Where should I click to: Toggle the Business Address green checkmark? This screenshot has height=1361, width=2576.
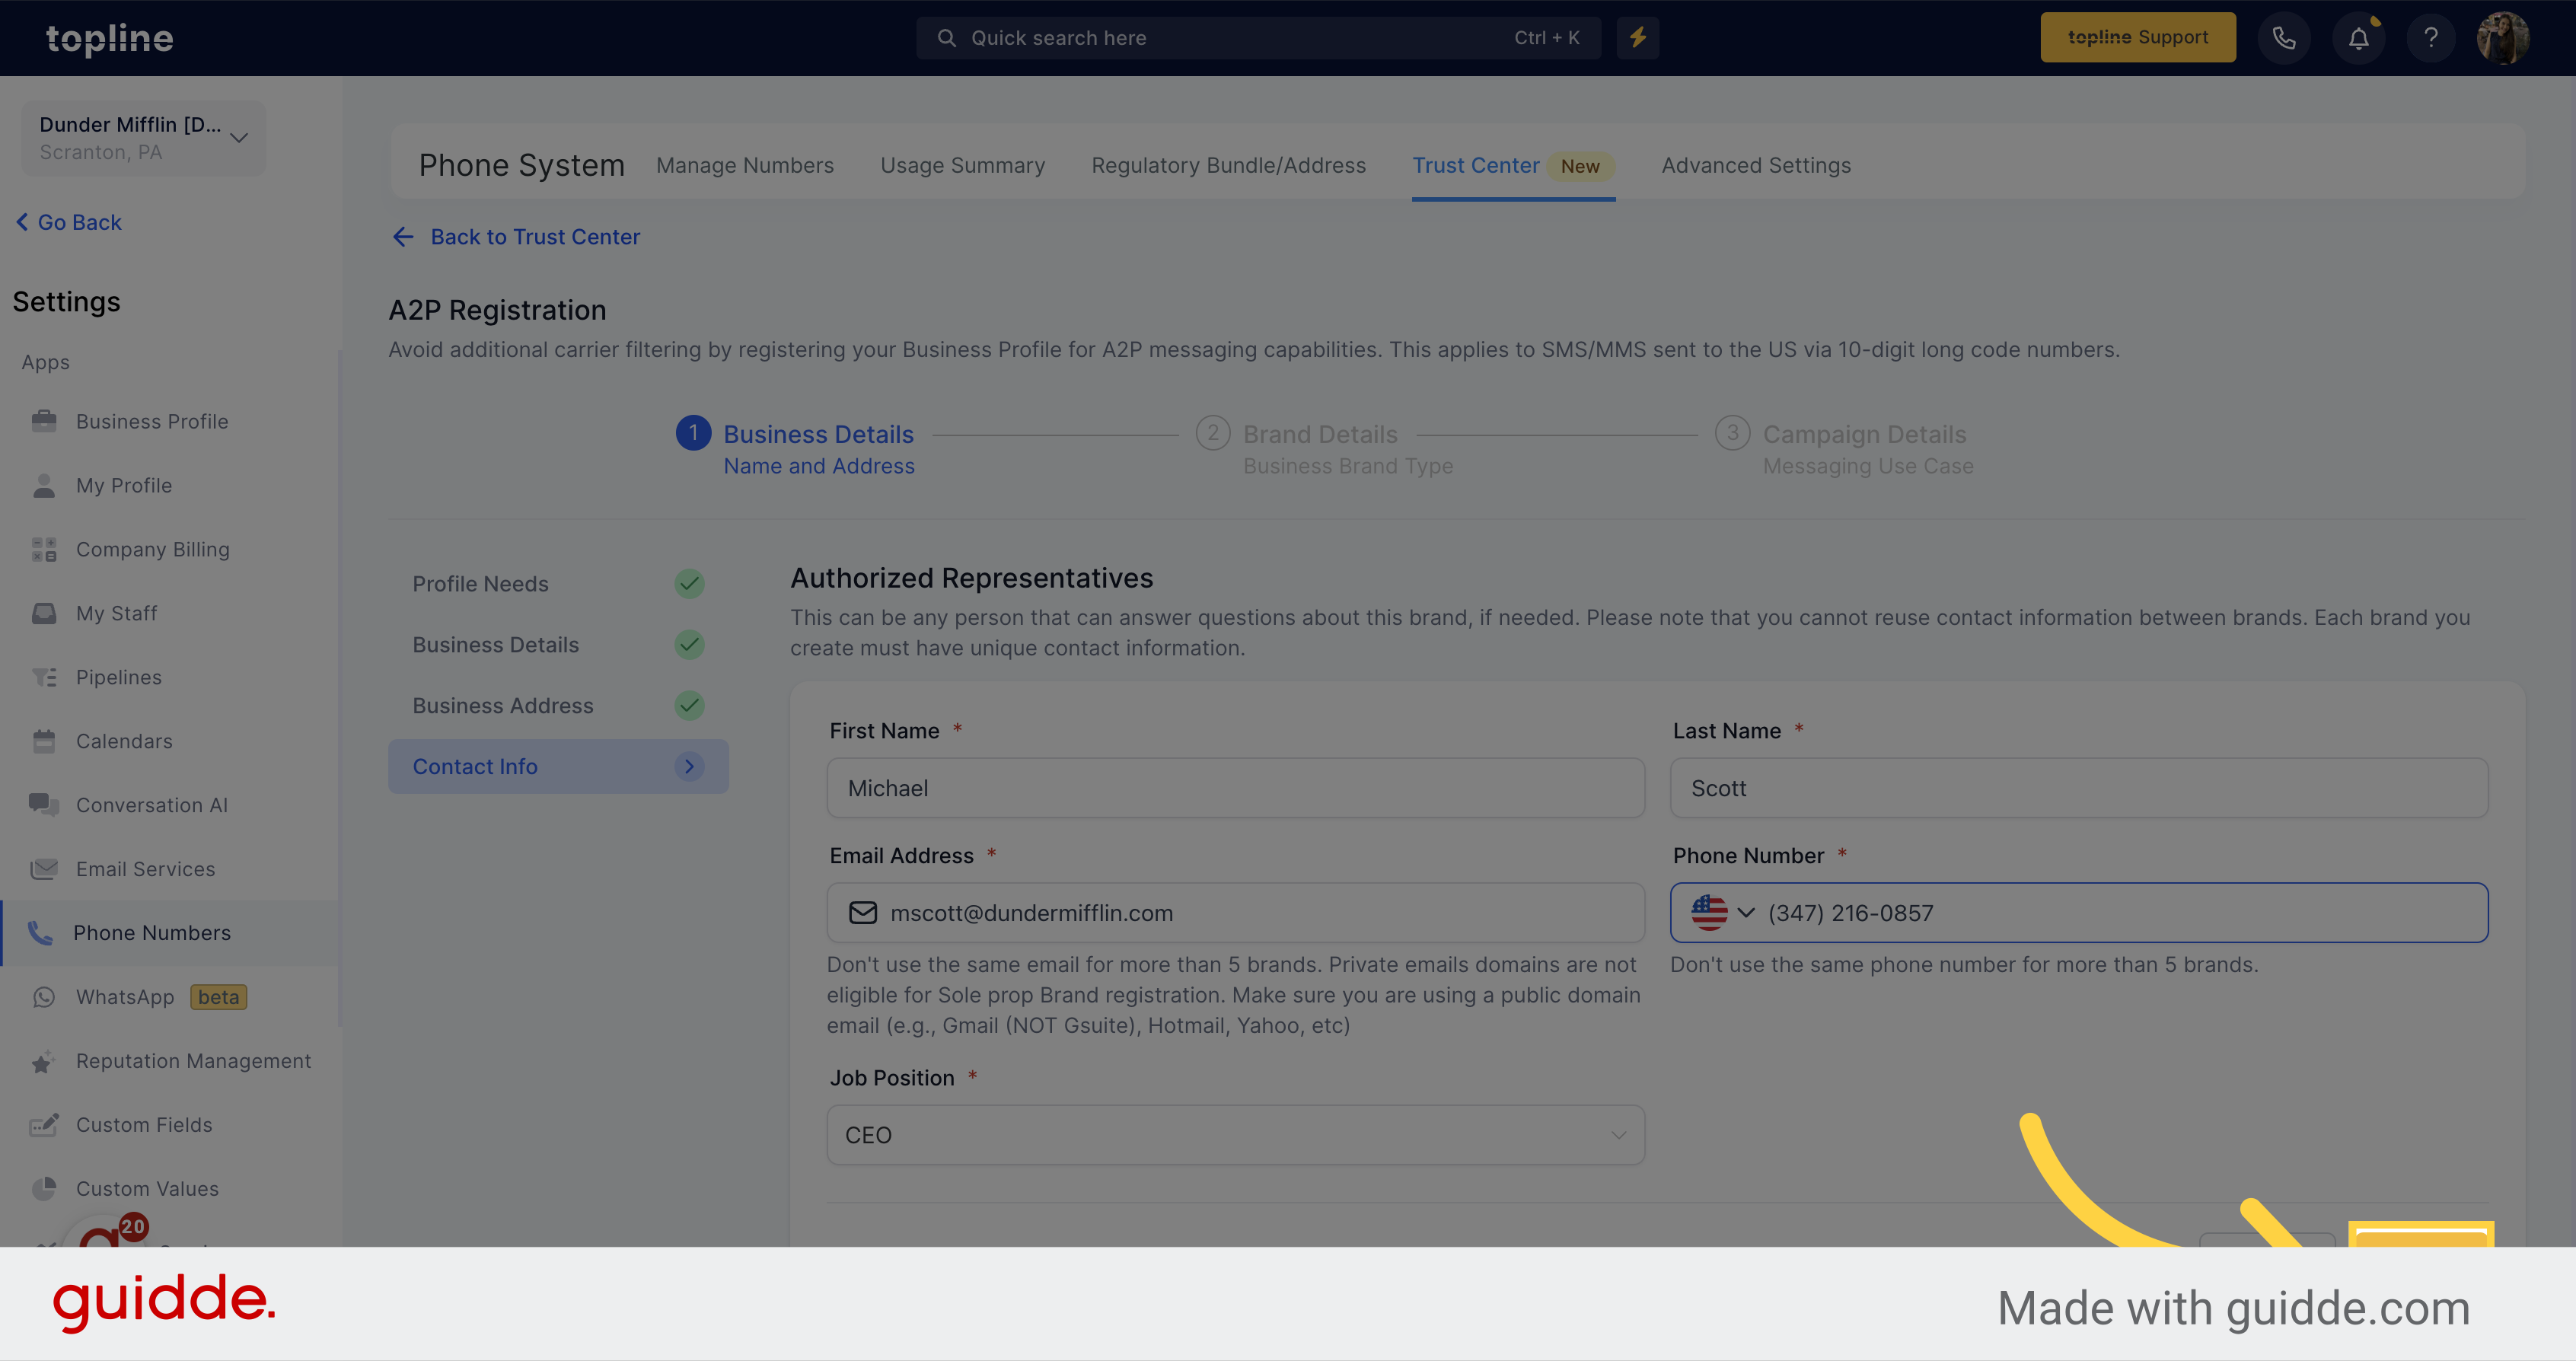[x=690, y=705]
